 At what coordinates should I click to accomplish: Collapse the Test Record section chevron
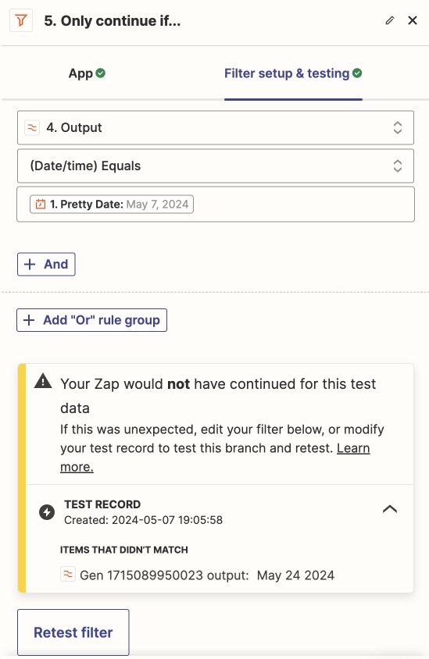pyautogui.click(x=390, y=509)
